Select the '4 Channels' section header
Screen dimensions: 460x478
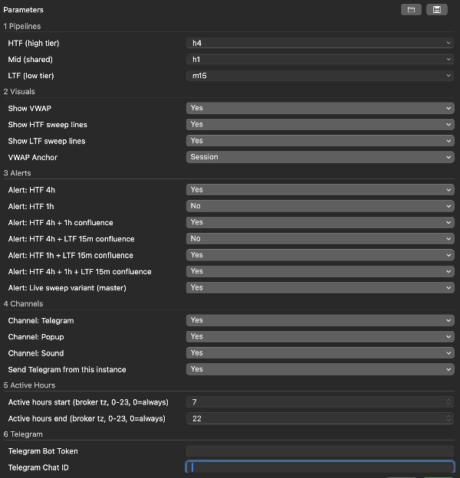click(x=23, y=303)
